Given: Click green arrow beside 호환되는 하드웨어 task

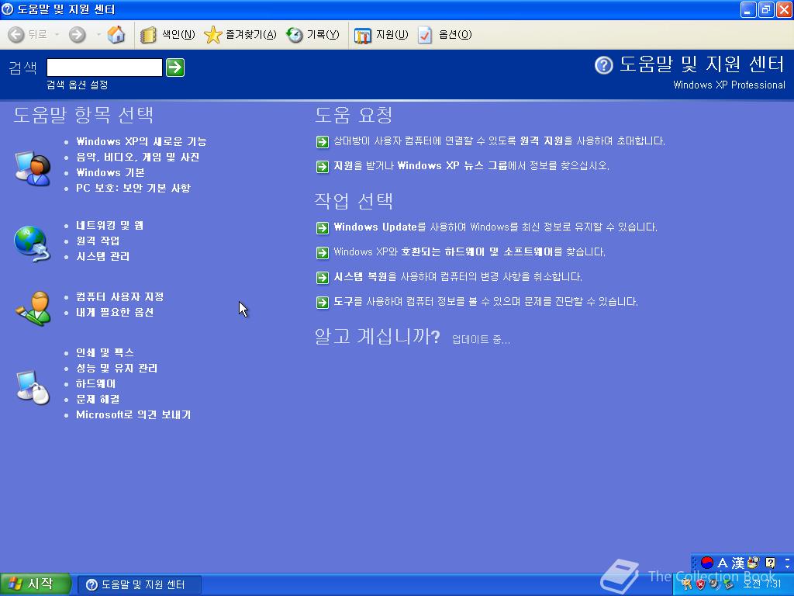Looking at the screenshot, I should coord(323,253).
